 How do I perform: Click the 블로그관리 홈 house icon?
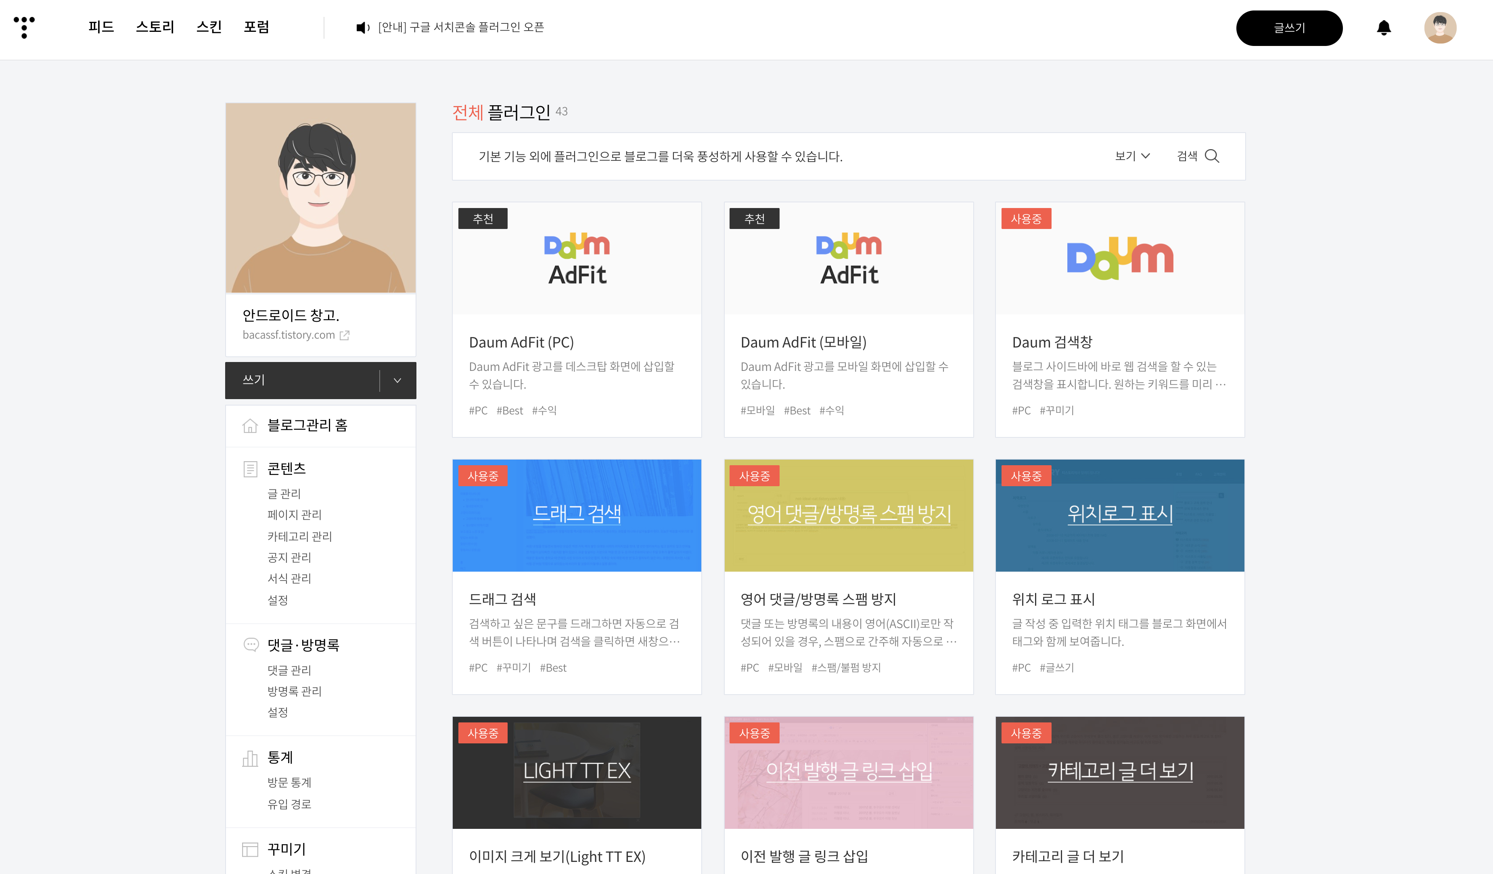250,425
